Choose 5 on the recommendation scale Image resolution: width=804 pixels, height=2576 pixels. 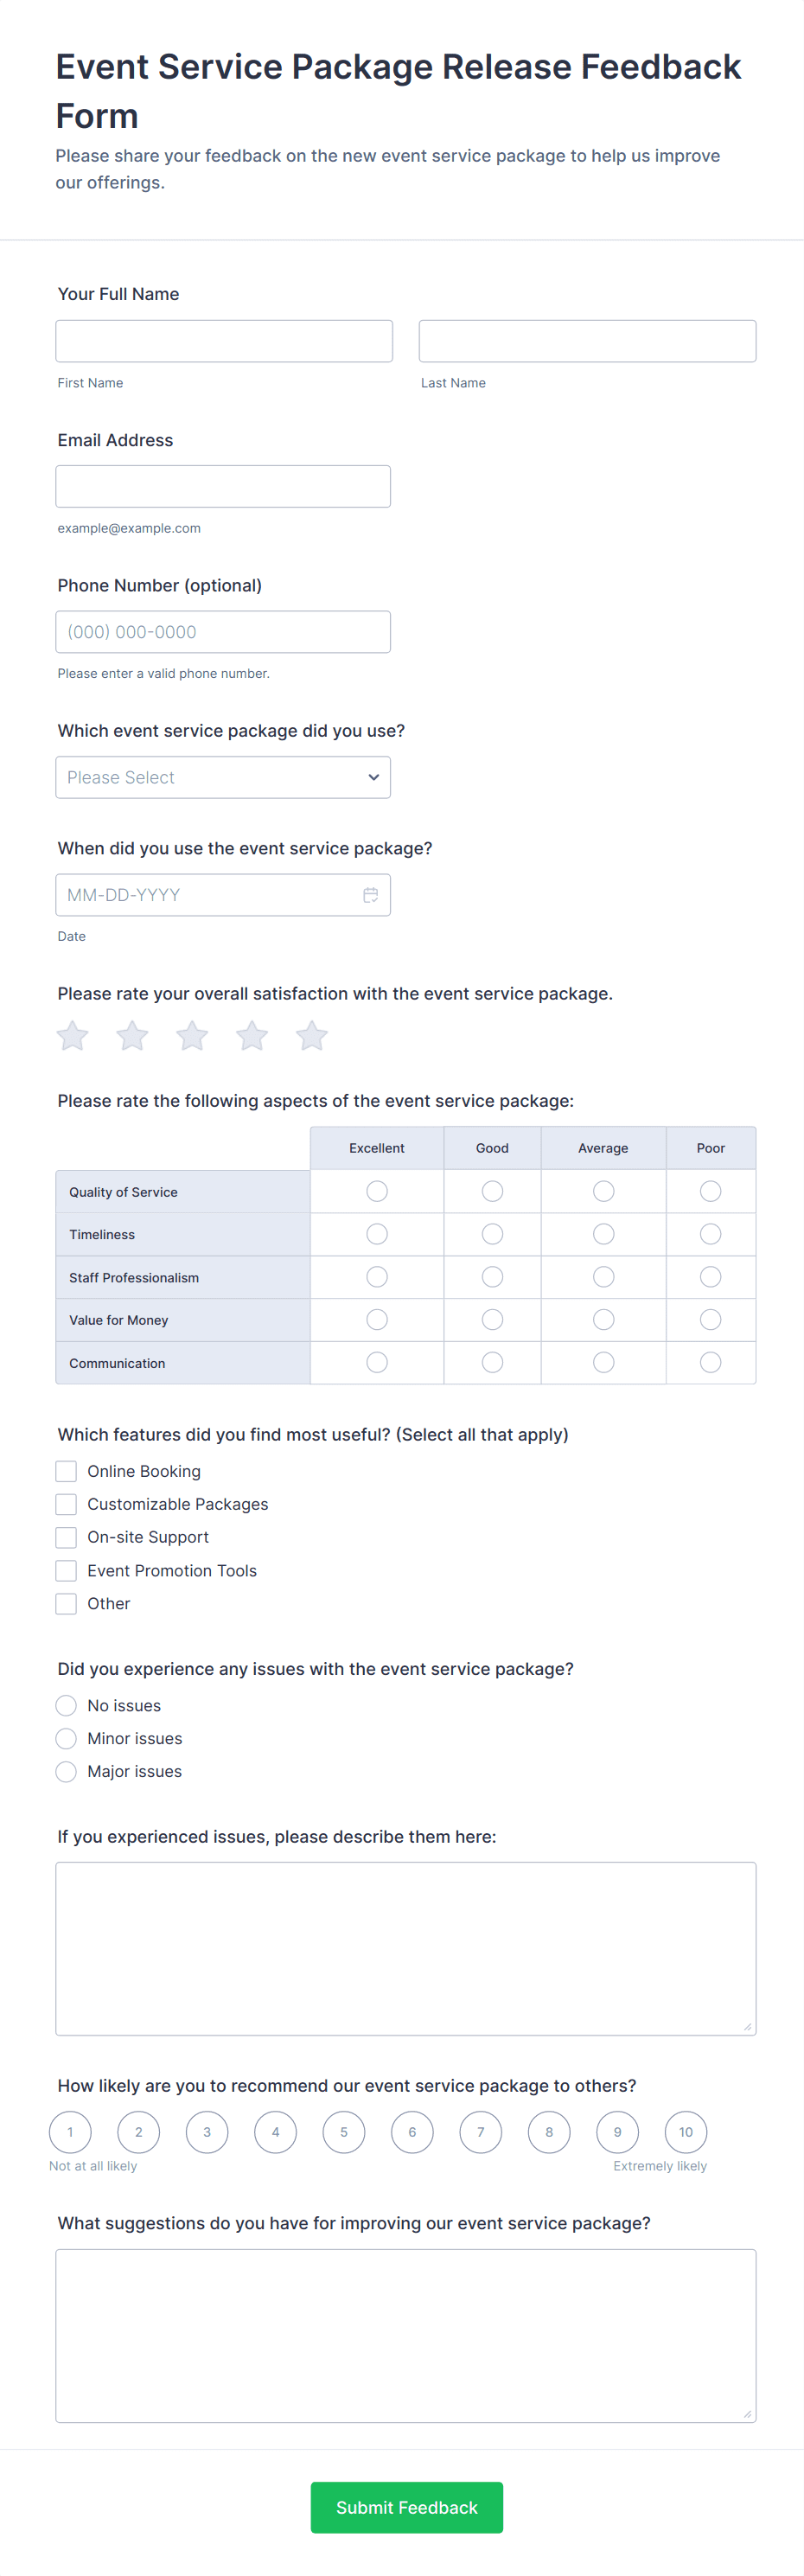pos(344,2132)
